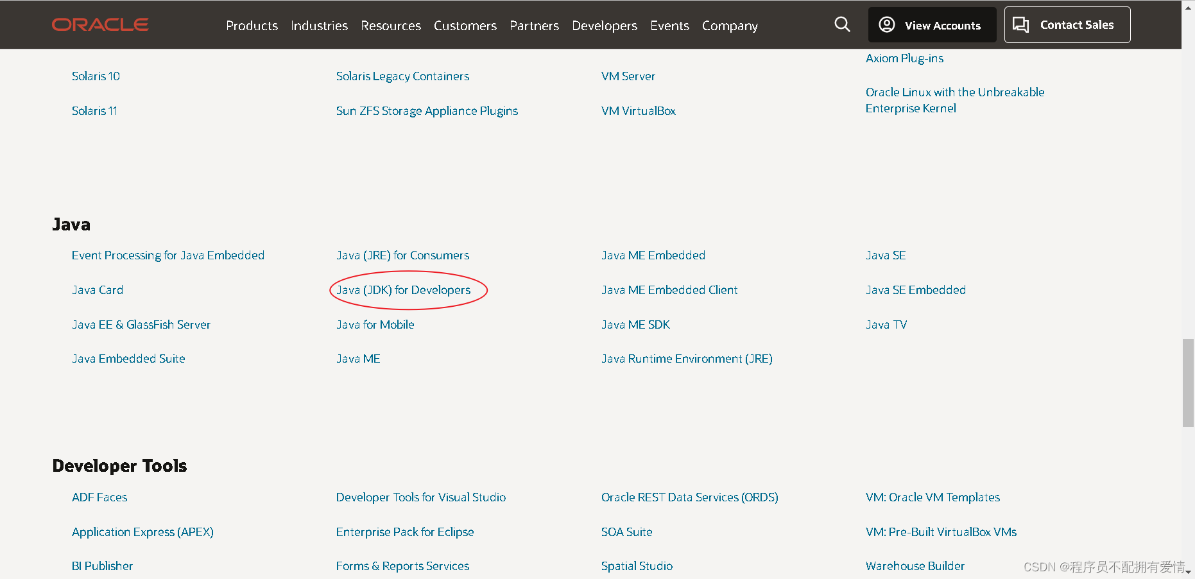Open the Java for Mobile link
Viewport: 1195px width, 579px height.
click(375, 325)
